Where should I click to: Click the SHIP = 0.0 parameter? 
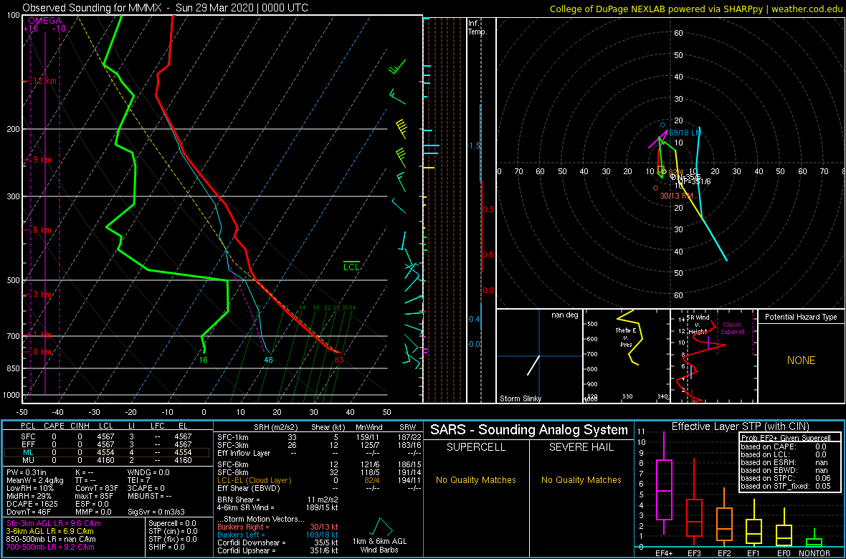[x=167, y=546]
